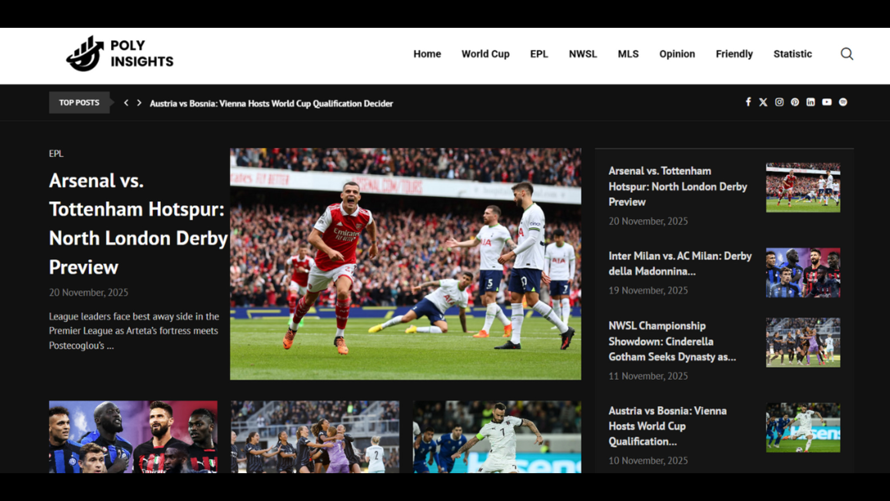Click the Top Posts label button
The width and height of the screenshot is (890, 501).
[x=79, y=103]
